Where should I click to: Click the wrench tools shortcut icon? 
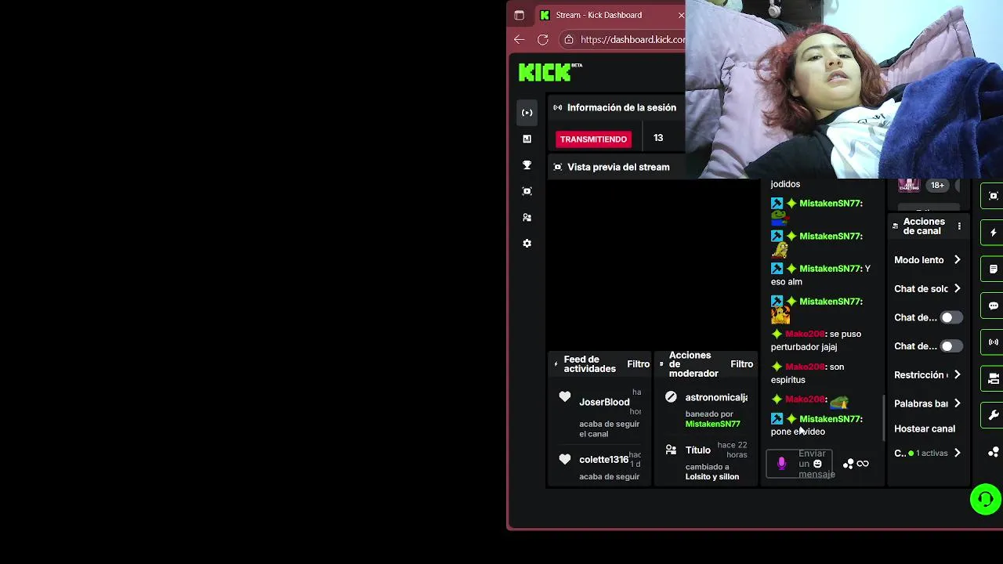994,415
